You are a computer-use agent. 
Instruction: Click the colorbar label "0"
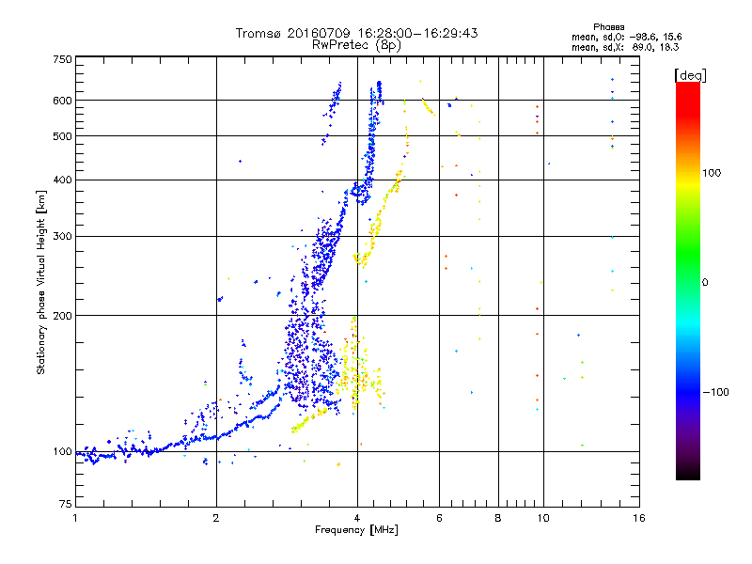(x=704, y=283)
